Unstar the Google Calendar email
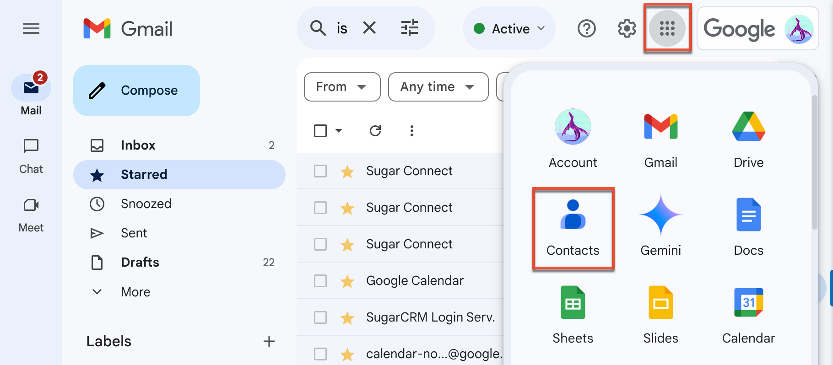 (x=347, y=280)
